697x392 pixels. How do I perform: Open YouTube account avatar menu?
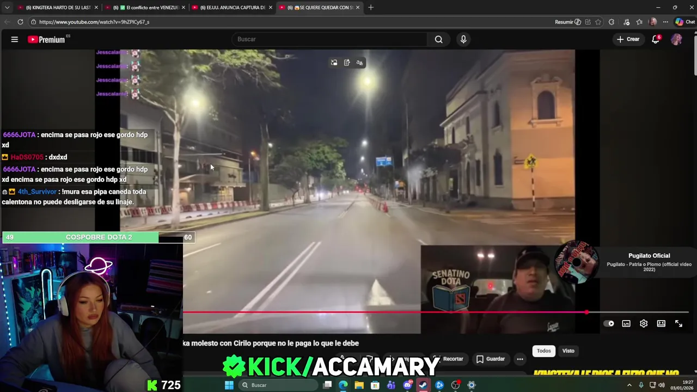coord(676,39)
